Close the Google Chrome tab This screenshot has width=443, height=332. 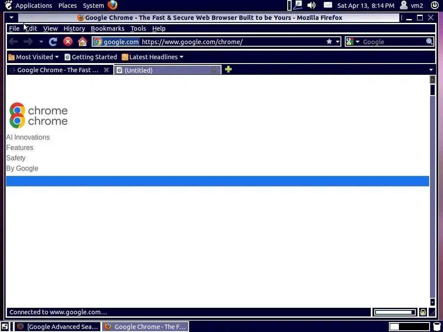106,70
